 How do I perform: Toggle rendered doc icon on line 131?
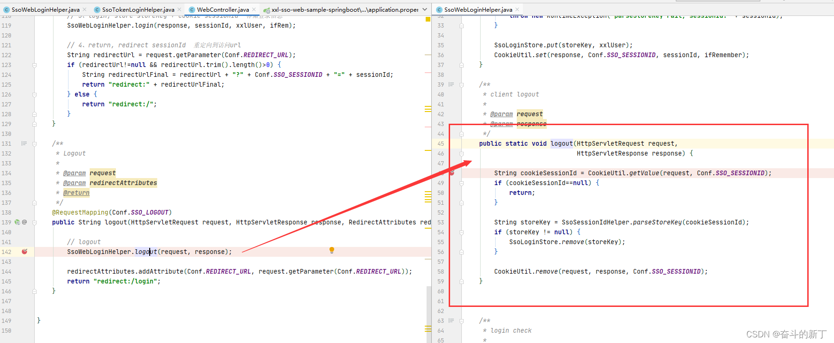pos(24,143)
